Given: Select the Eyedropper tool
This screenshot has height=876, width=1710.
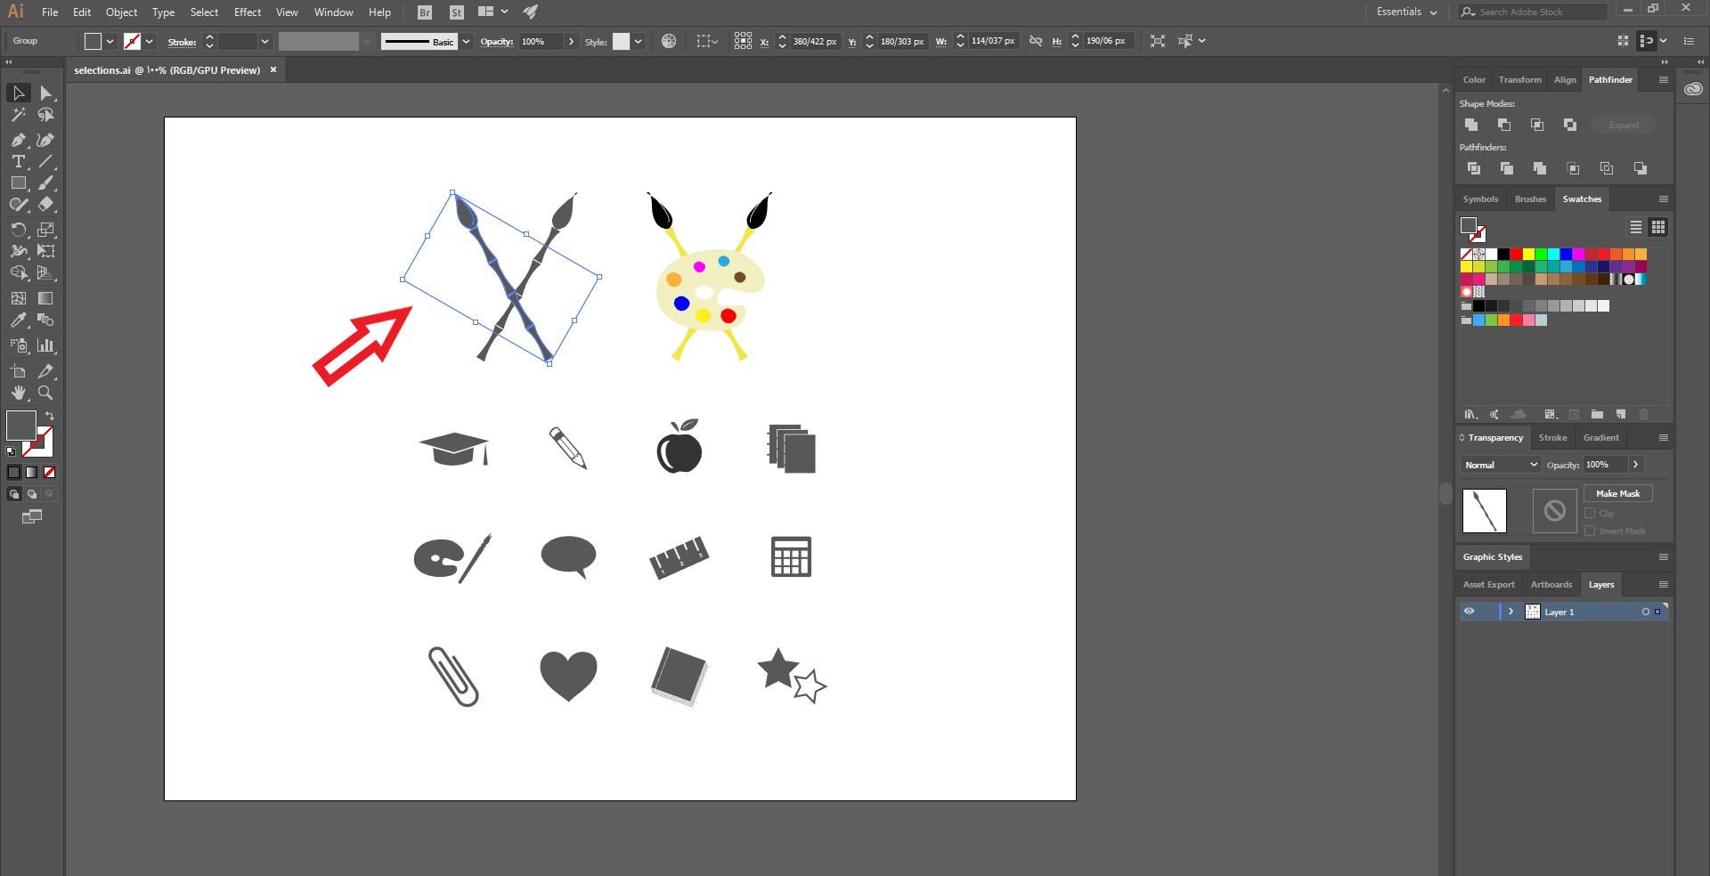Looking at the screenshot, I should tap(18, 320).
